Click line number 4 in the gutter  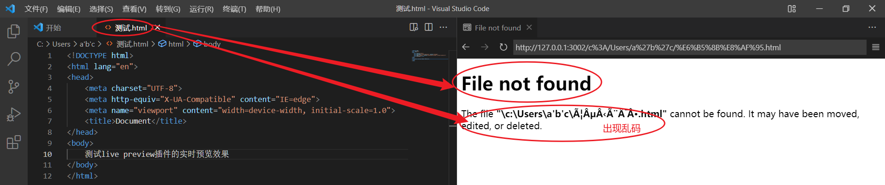point(49,88)
